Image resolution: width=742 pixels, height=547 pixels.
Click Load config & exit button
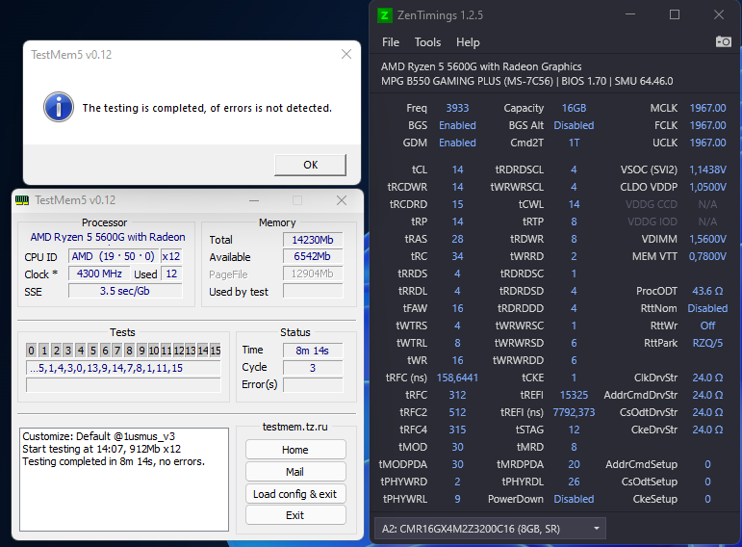click(x=295, y=494)
